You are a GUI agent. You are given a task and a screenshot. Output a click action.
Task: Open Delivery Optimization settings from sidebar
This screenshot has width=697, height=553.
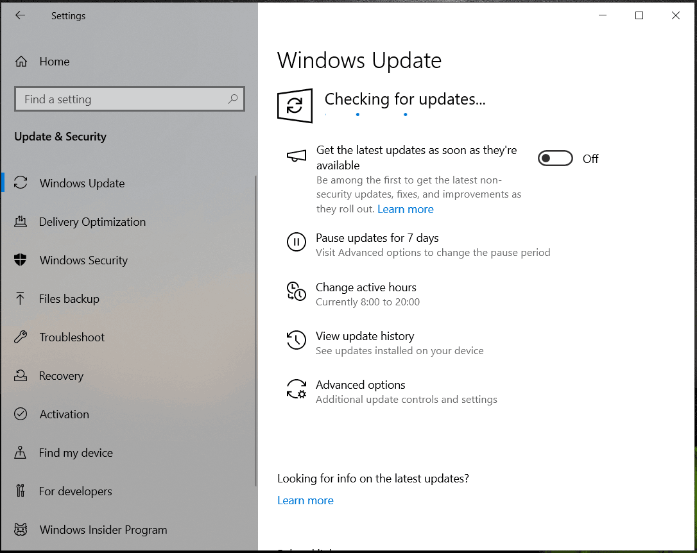(92, 221)
